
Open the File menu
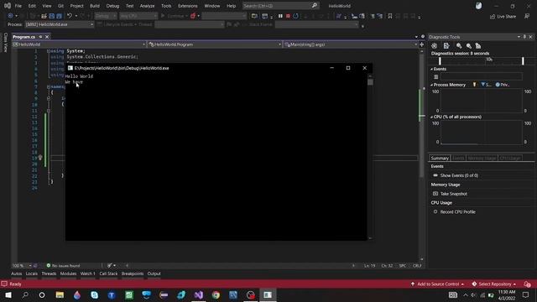(18, 6)
